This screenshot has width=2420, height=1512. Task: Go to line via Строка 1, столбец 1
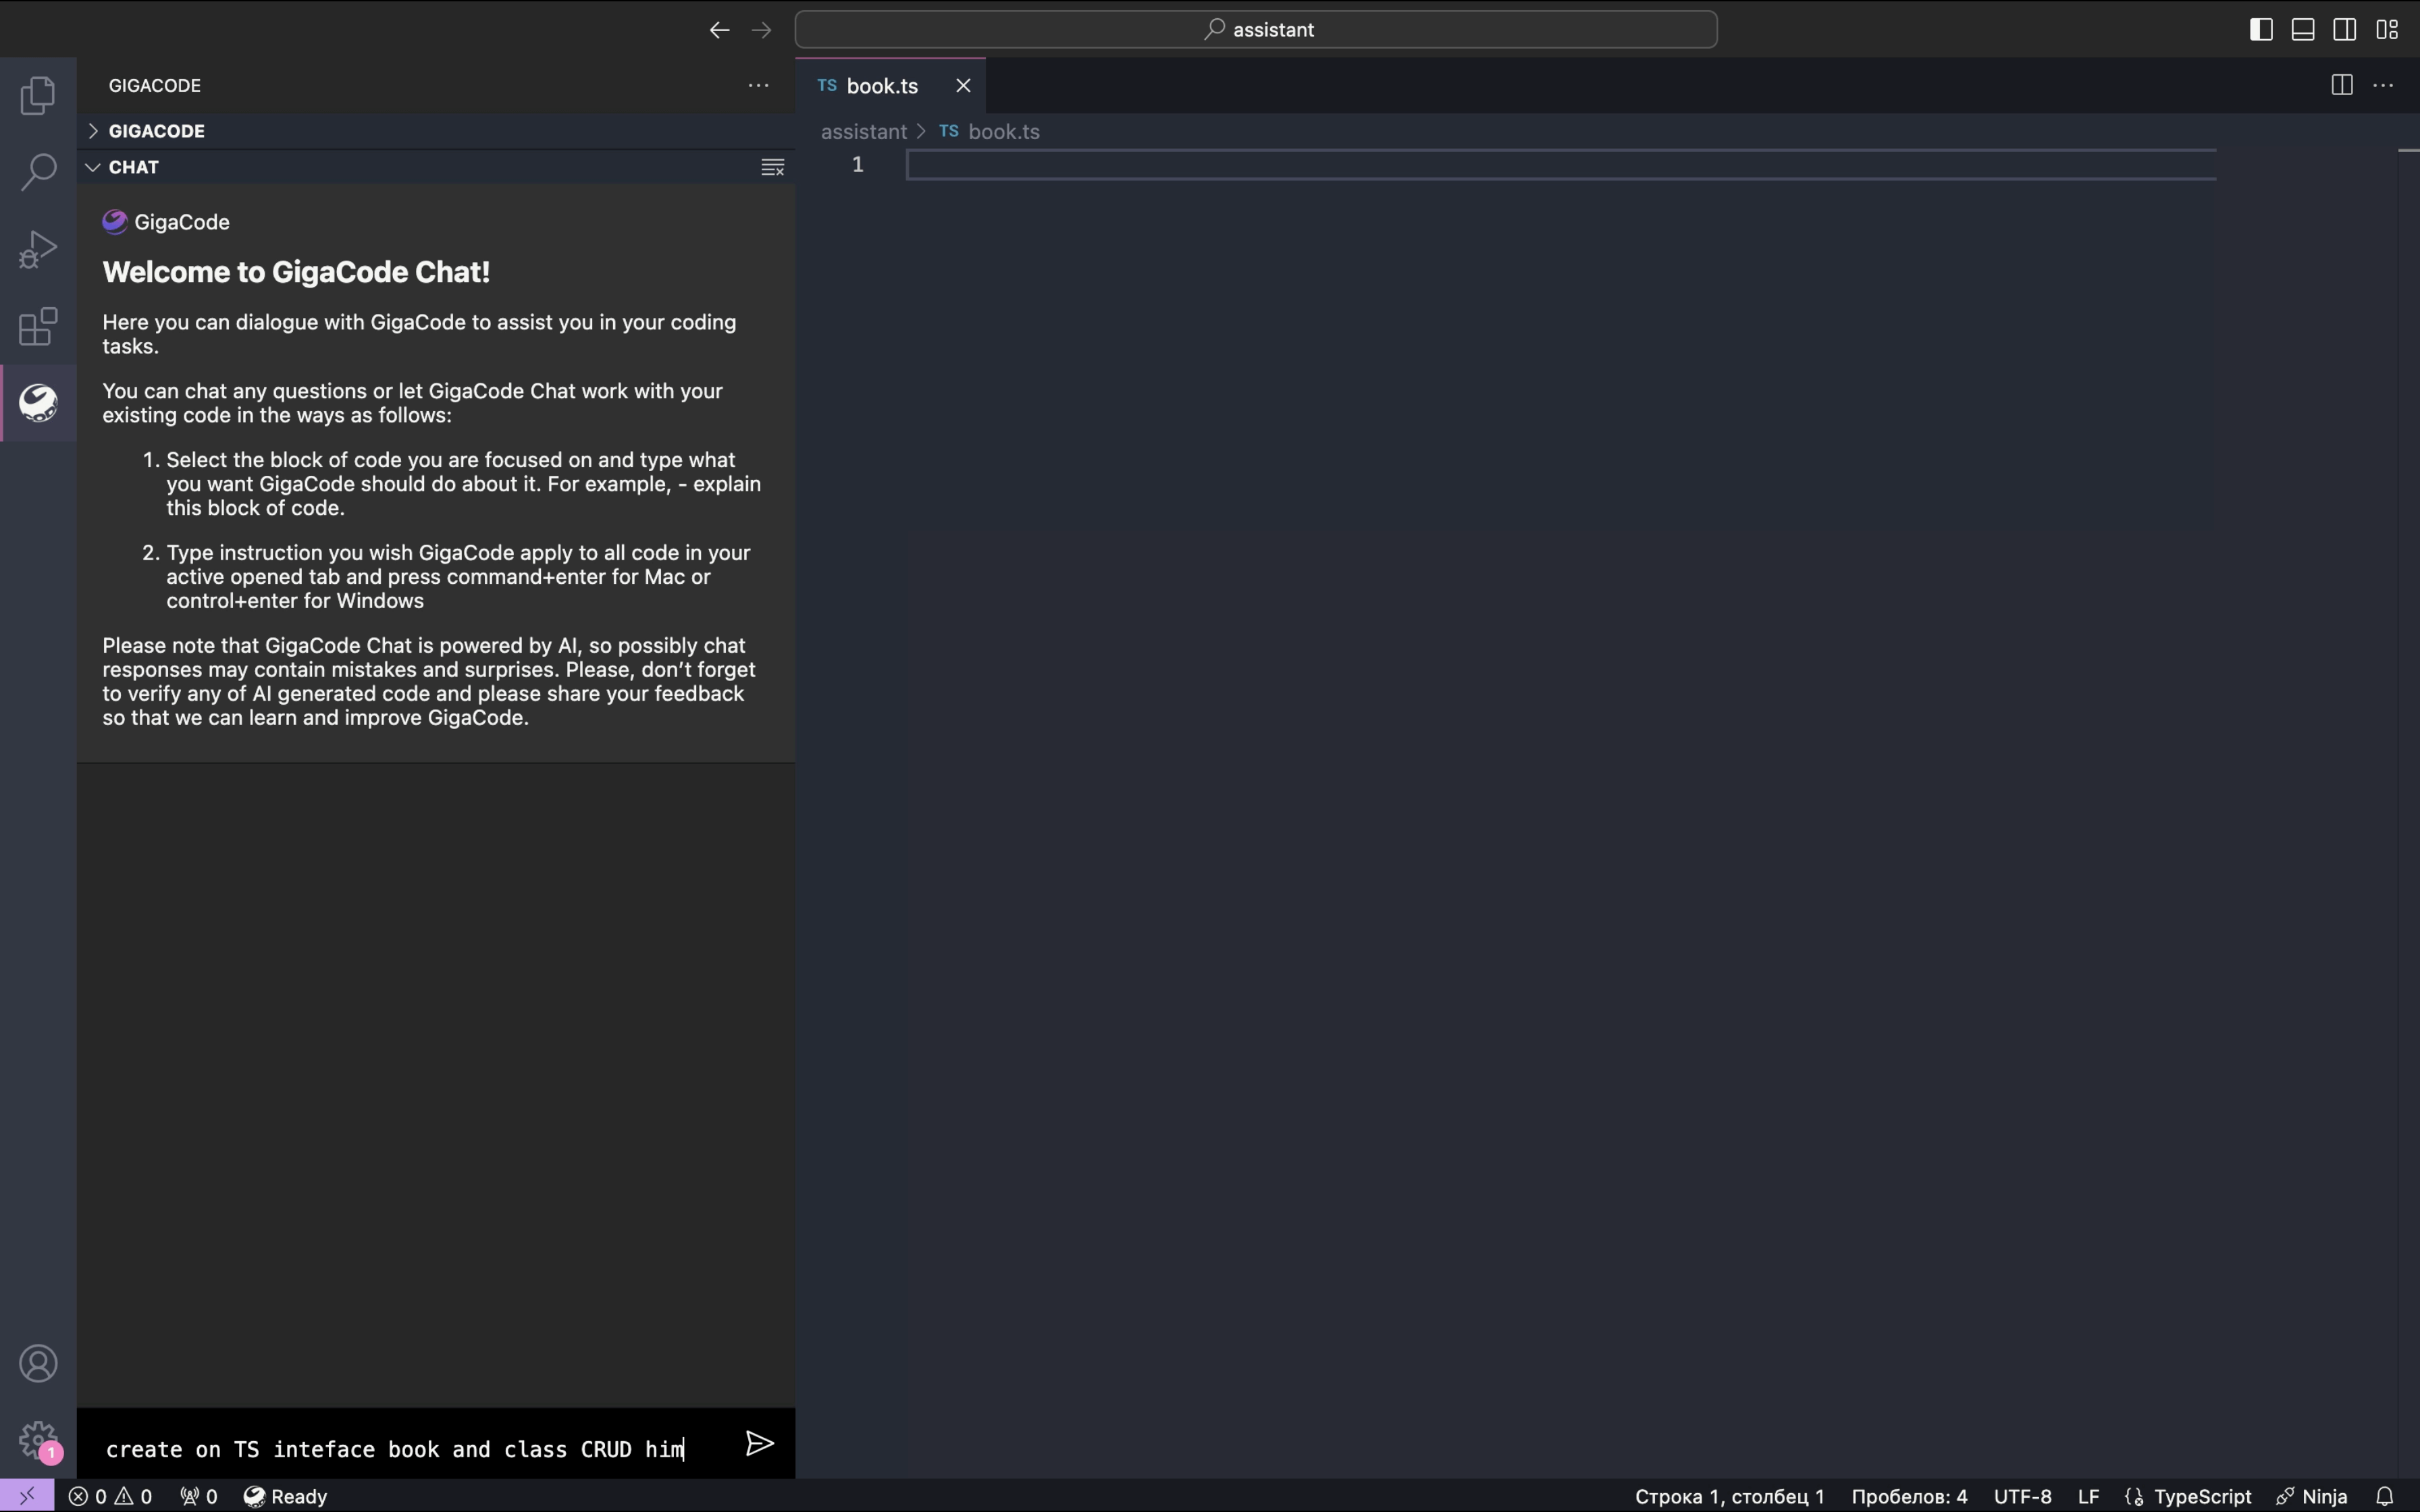point(1729,1496)
